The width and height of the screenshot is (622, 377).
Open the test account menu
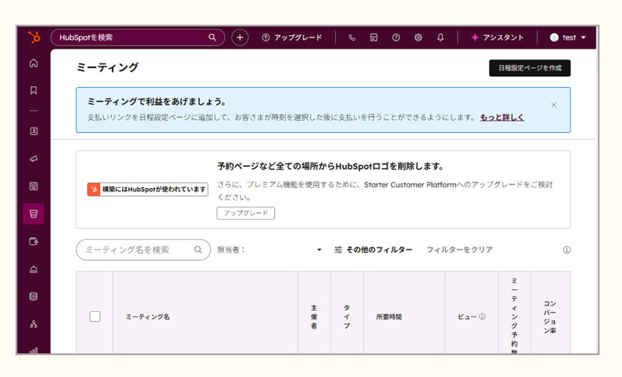coord(568,38)
